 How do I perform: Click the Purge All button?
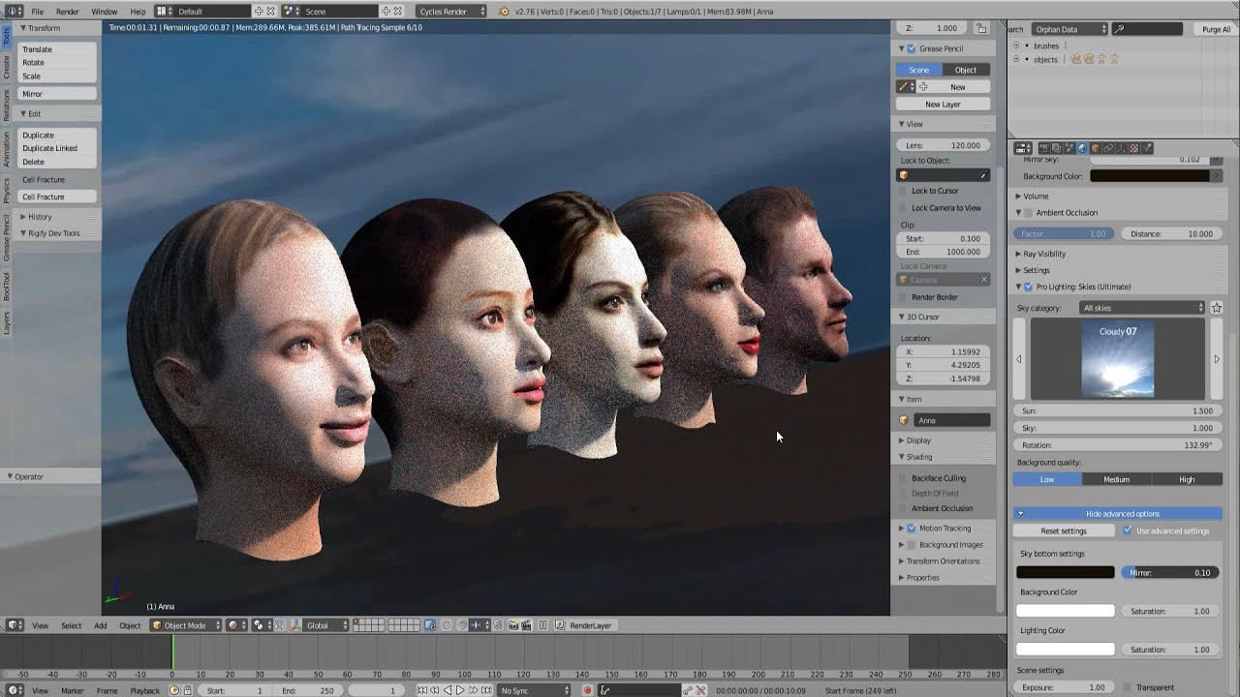pyautogui.click(x=1216, y=29)
